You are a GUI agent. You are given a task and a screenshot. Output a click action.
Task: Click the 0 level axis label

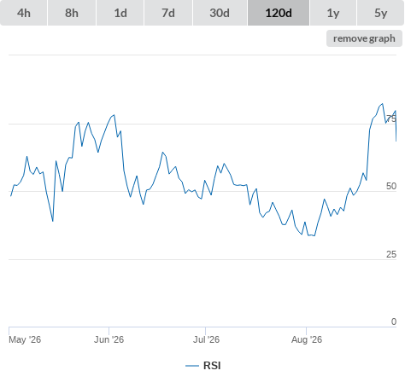(394, 321)
